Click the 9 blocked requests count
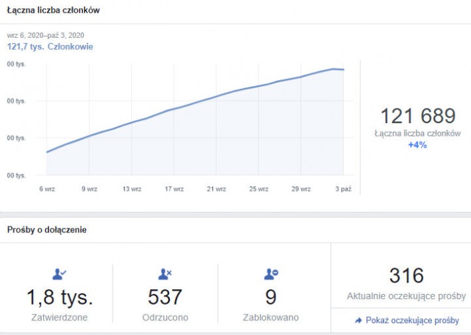 coord(271,297)
